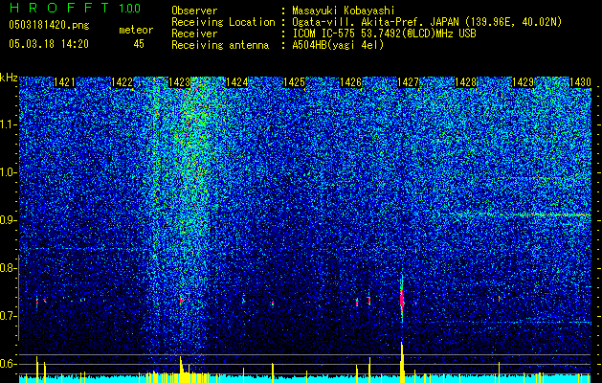
Task: Click the 1430 time marker
Action: click(580, 82)
